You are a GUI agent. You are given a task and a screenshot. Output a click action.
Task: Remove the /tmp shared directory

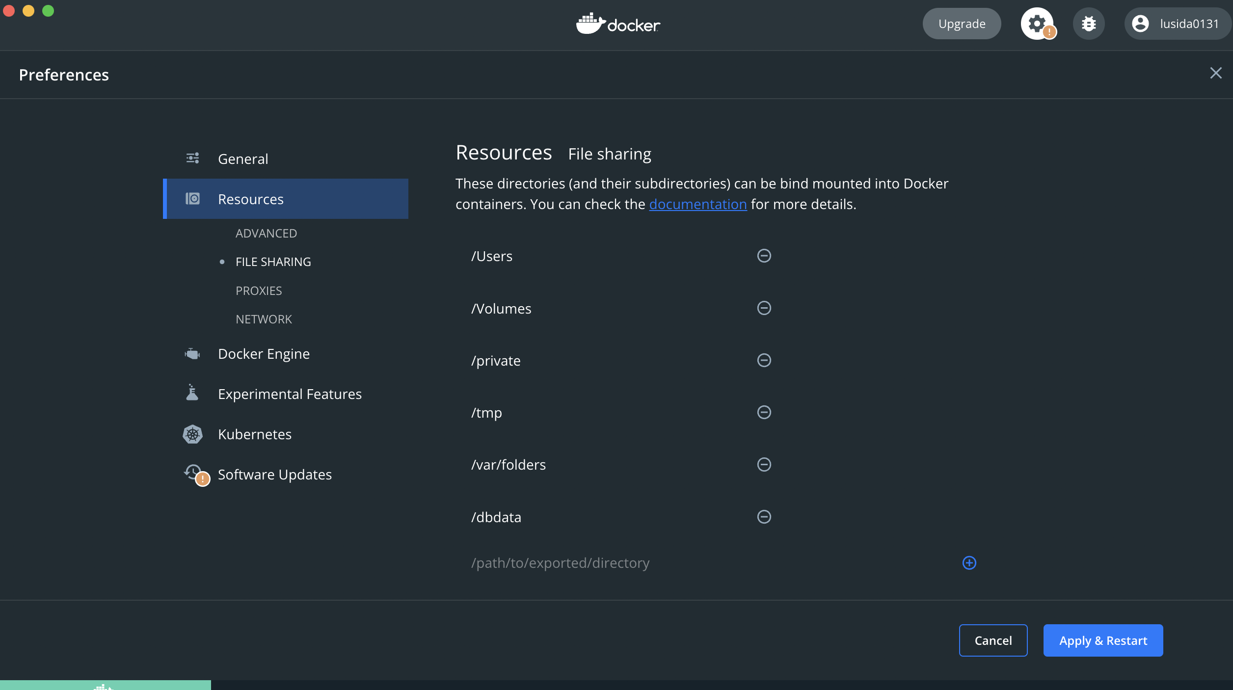pyautogui.click(x=764, y=412)
